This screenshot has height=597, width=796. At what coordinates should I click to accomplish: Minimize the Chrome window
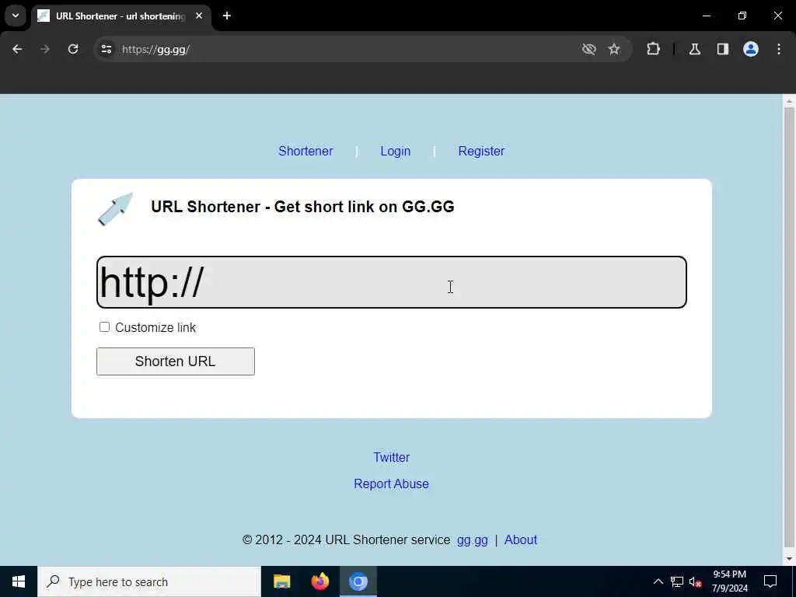(706, 16)
